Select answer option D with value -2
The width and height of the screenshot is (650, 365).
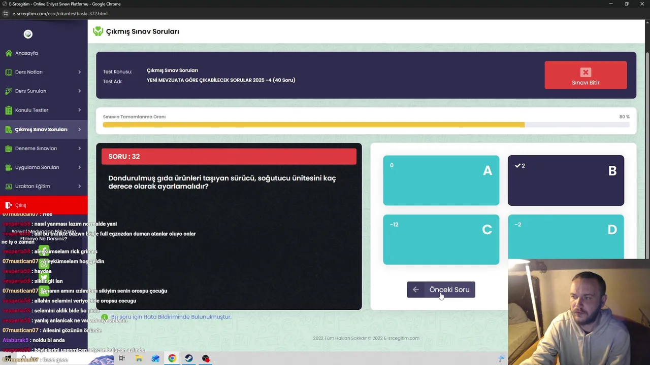tap(566, 237)
